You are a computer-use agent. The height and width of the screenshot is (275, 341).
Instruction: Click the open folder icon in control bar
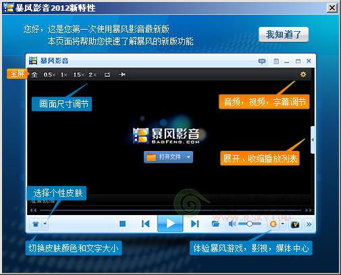[x=215, y=224]
